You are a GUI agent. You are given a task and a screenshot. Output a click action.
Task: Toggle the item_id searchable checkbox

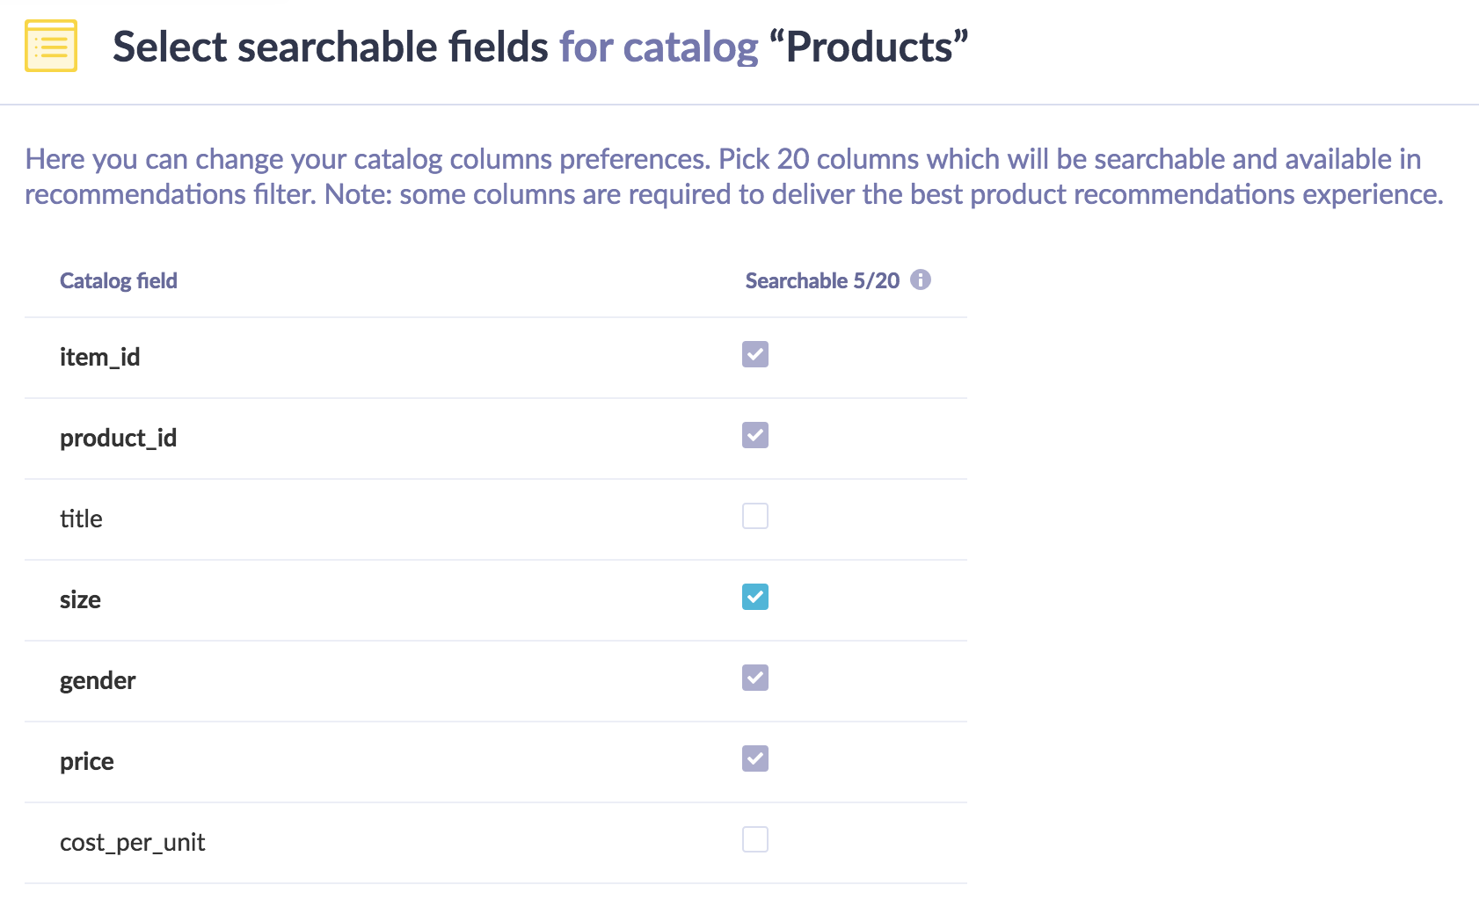(x=754, y=354)
